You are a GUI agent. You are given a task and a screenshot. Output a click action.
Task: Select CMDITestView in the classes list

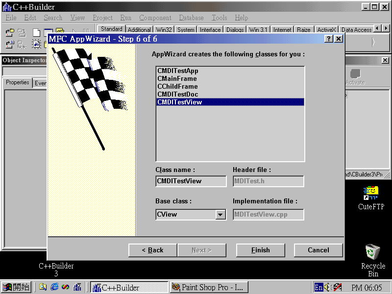click(230, 102)
